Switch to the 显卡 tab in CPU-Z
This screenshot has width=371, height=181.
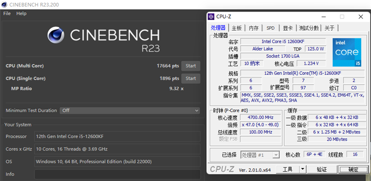pyautogui.click(x=288, y=28)
